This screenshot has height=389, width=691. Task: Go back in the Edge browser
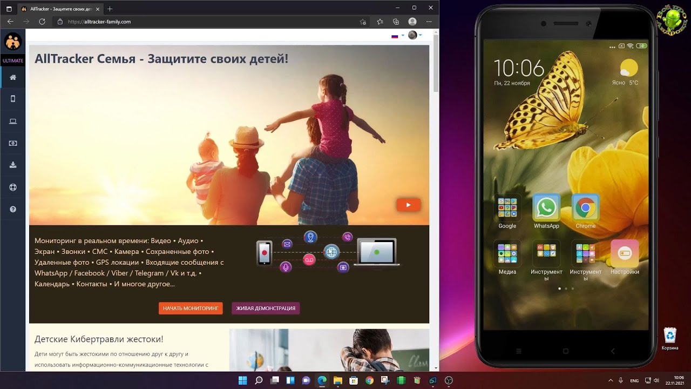coord(10,22)
